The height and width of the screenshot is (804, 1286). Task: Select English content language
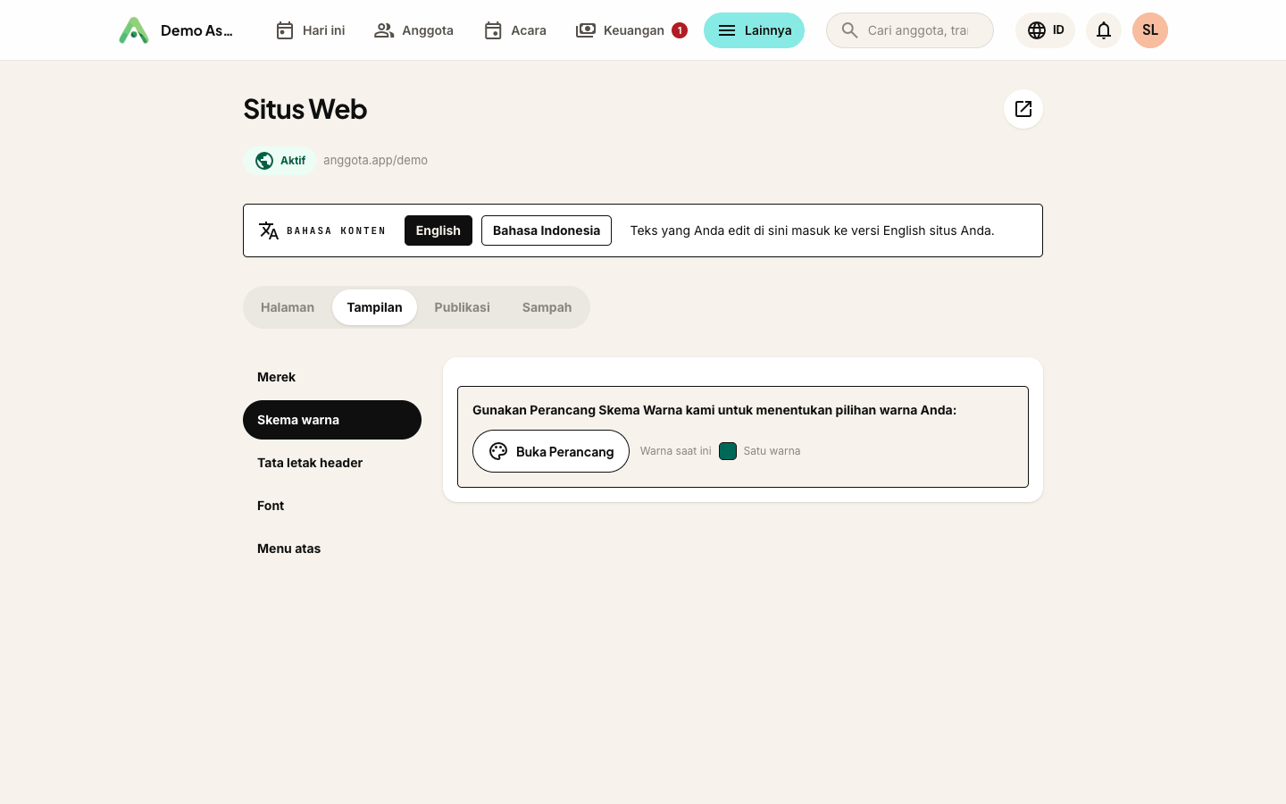(x=438, y=230)
